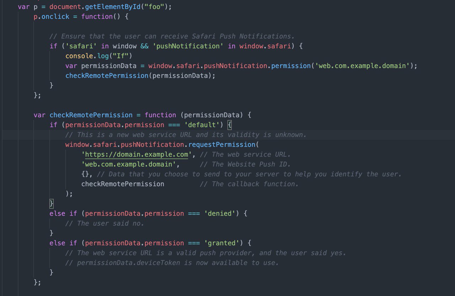Click 'web.com.example.domain' inside the permission() call
Screen dimensions: 455x296
coord(363,66)
